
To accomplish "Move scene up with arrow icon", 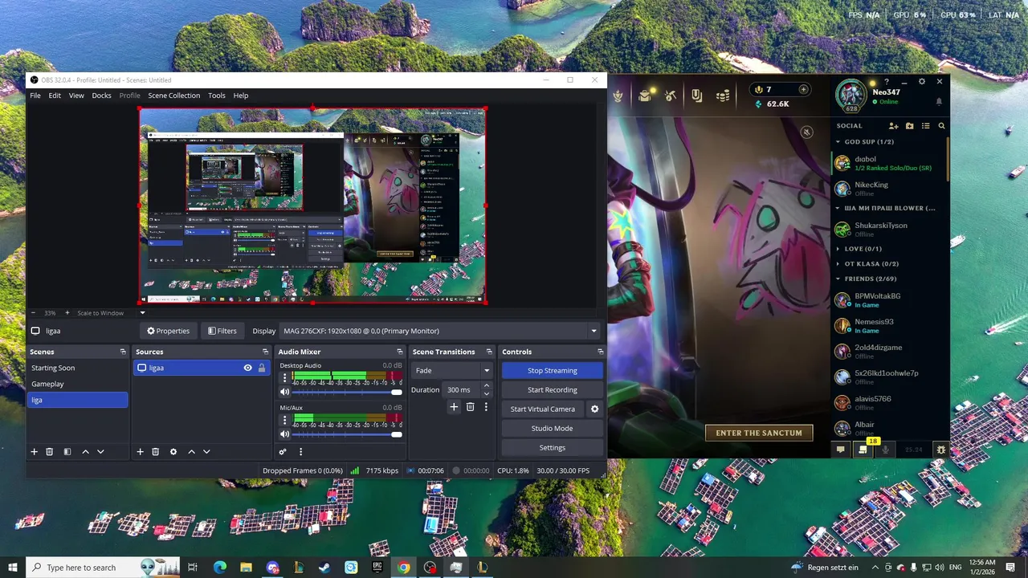I will click(85, 452).
